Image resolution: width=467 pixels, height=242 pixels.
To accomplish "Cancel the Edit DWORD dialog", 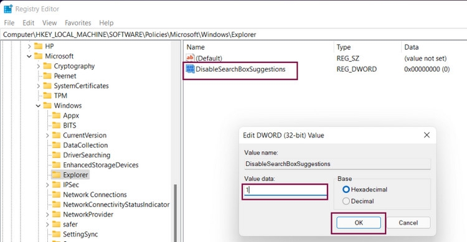I will (408, 223).
